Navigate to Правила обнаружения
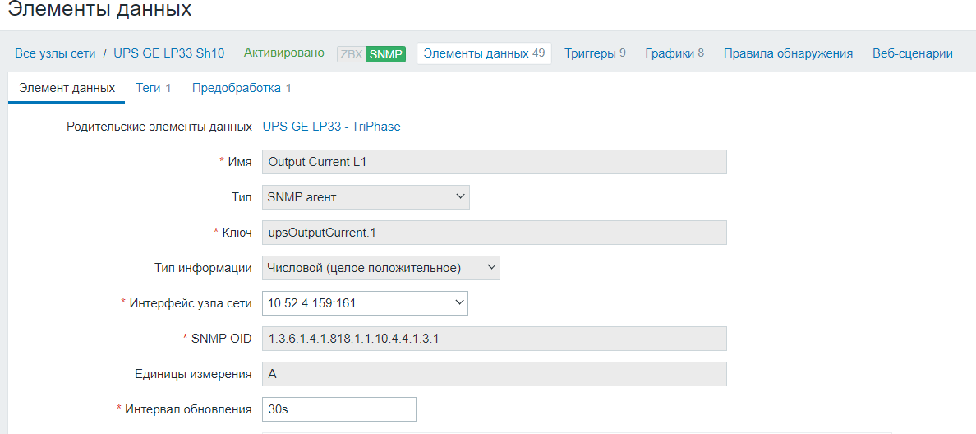This screenshot has width=976, height=434. [x=788, y=53]
